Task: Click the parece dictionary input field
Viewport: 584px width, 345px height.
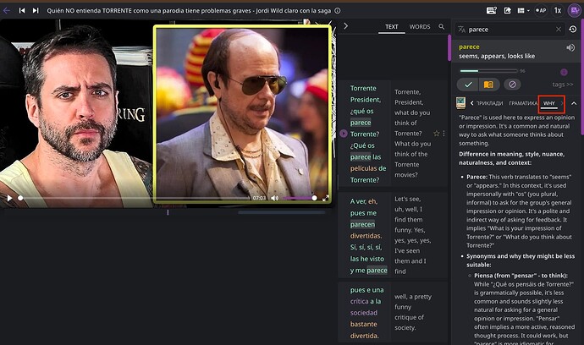Action: click(x=510, y=29)
